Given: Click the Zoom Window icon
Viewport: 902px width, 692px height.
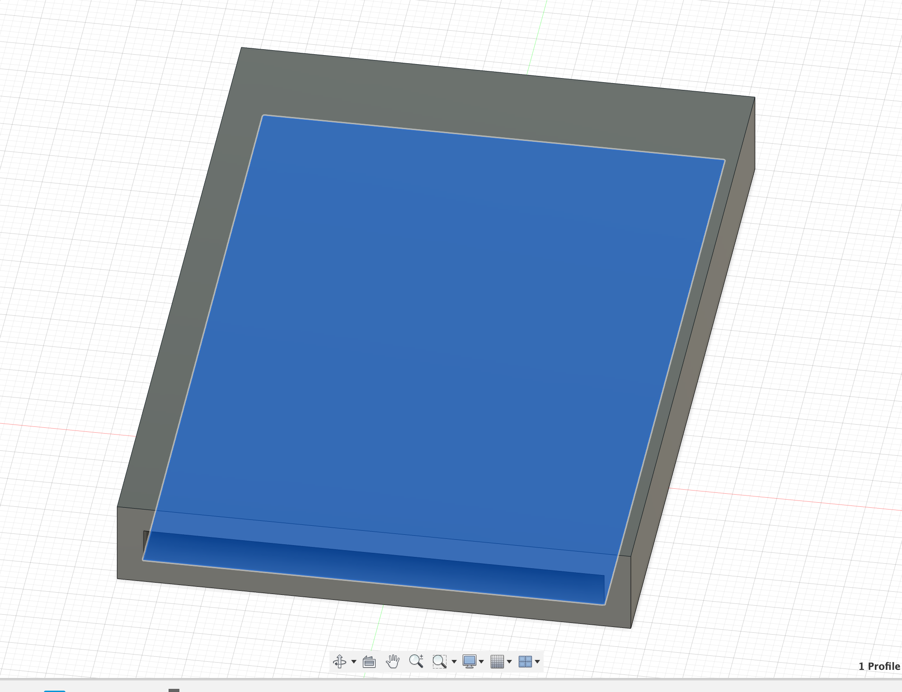Looking at the screenshot, I should coord(439,662).
